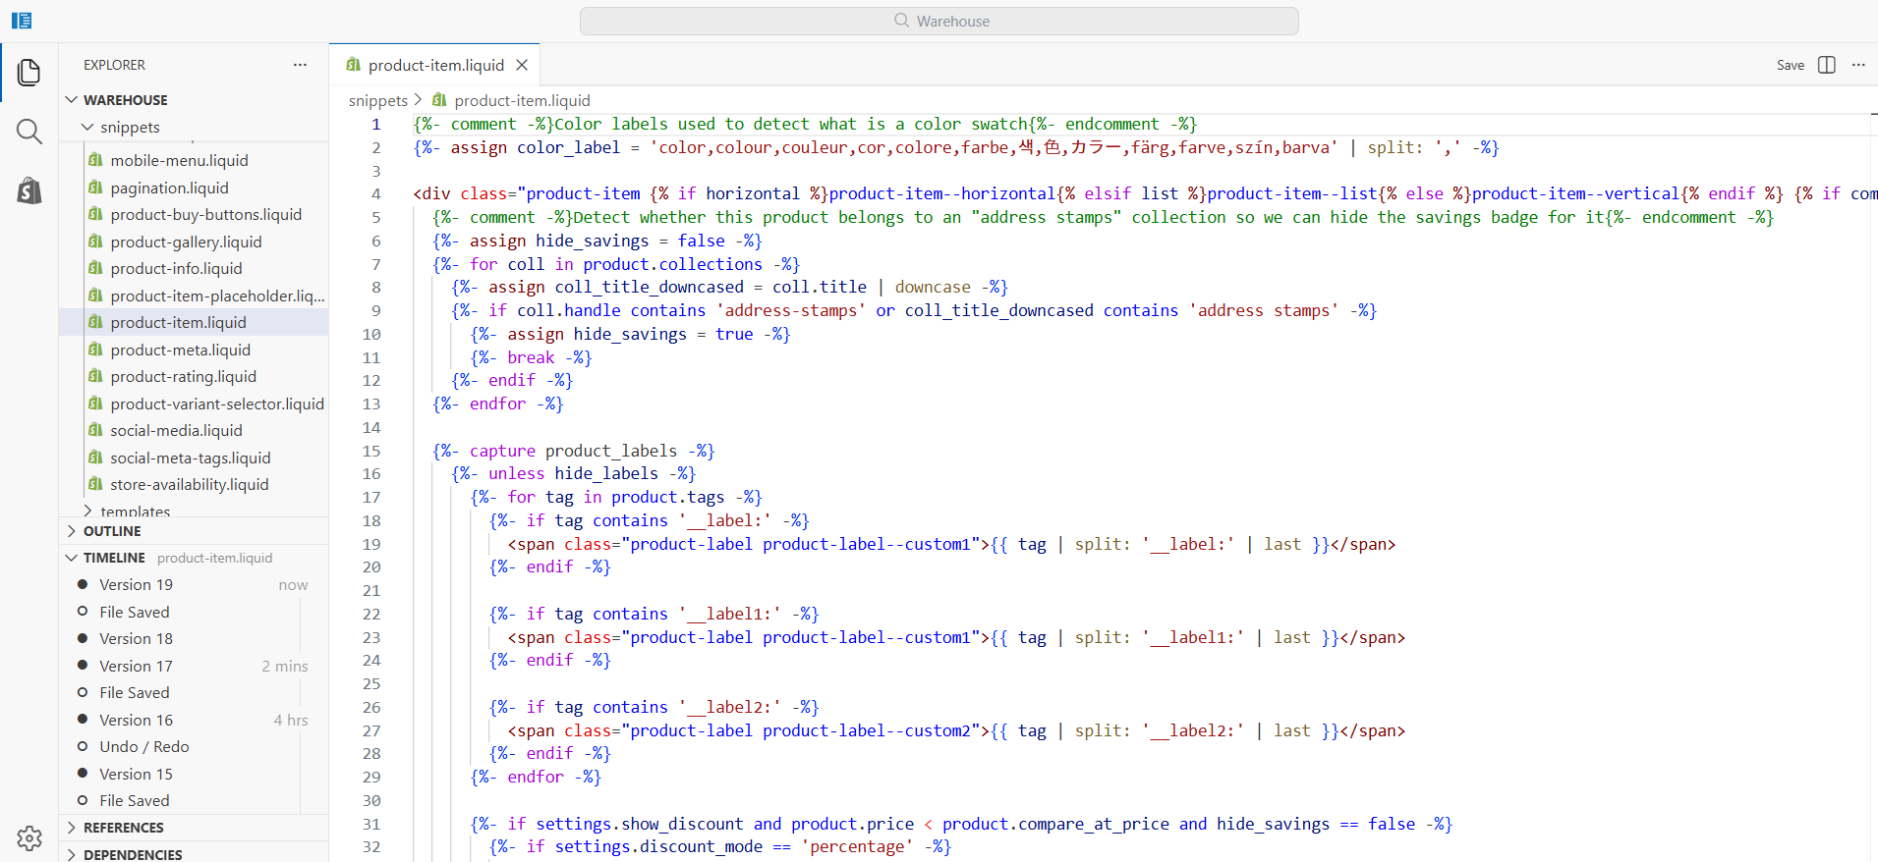Select the product-item.liquid editor tab
This screenshot has width=1878, height=862.
(x=434, y=65)
